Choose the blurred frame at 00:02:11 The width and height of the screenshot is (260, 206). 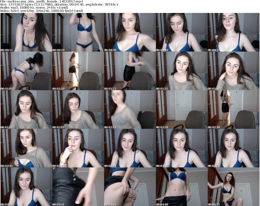[x=130, y=109]
